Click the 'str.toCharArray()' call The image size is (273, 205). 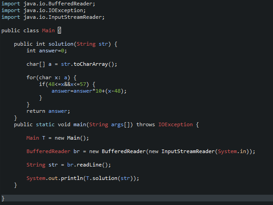tap(89, 64)
